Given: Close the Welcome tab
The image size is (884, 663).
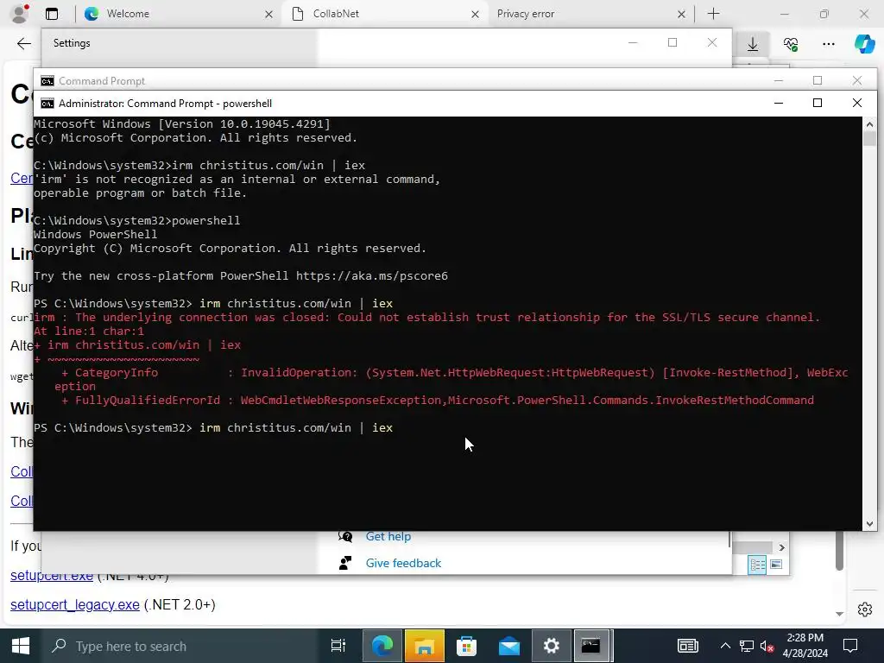Looking at the screenshot, I should 268,14.
